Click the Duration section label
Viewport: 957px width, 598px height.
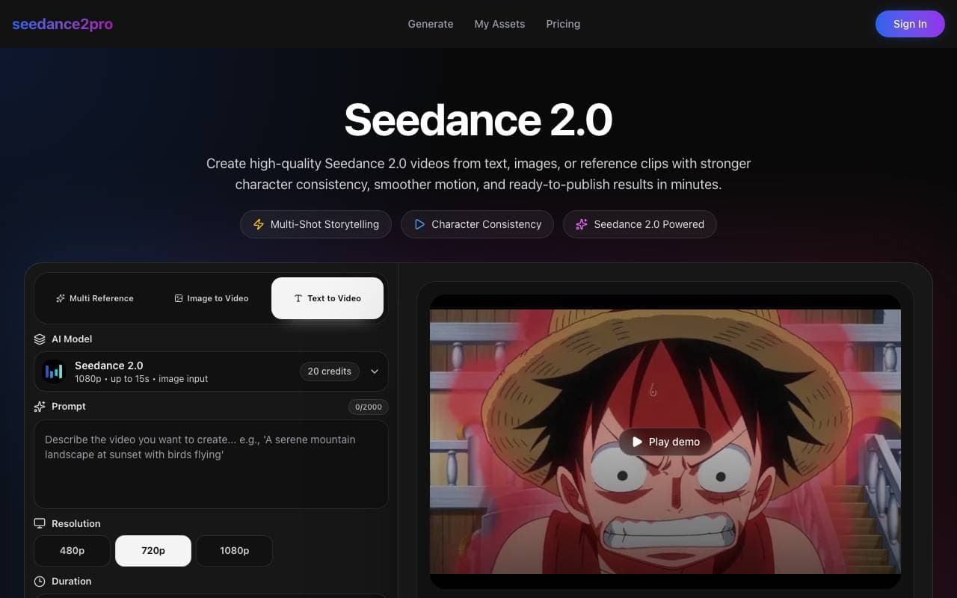click(72, 582)
